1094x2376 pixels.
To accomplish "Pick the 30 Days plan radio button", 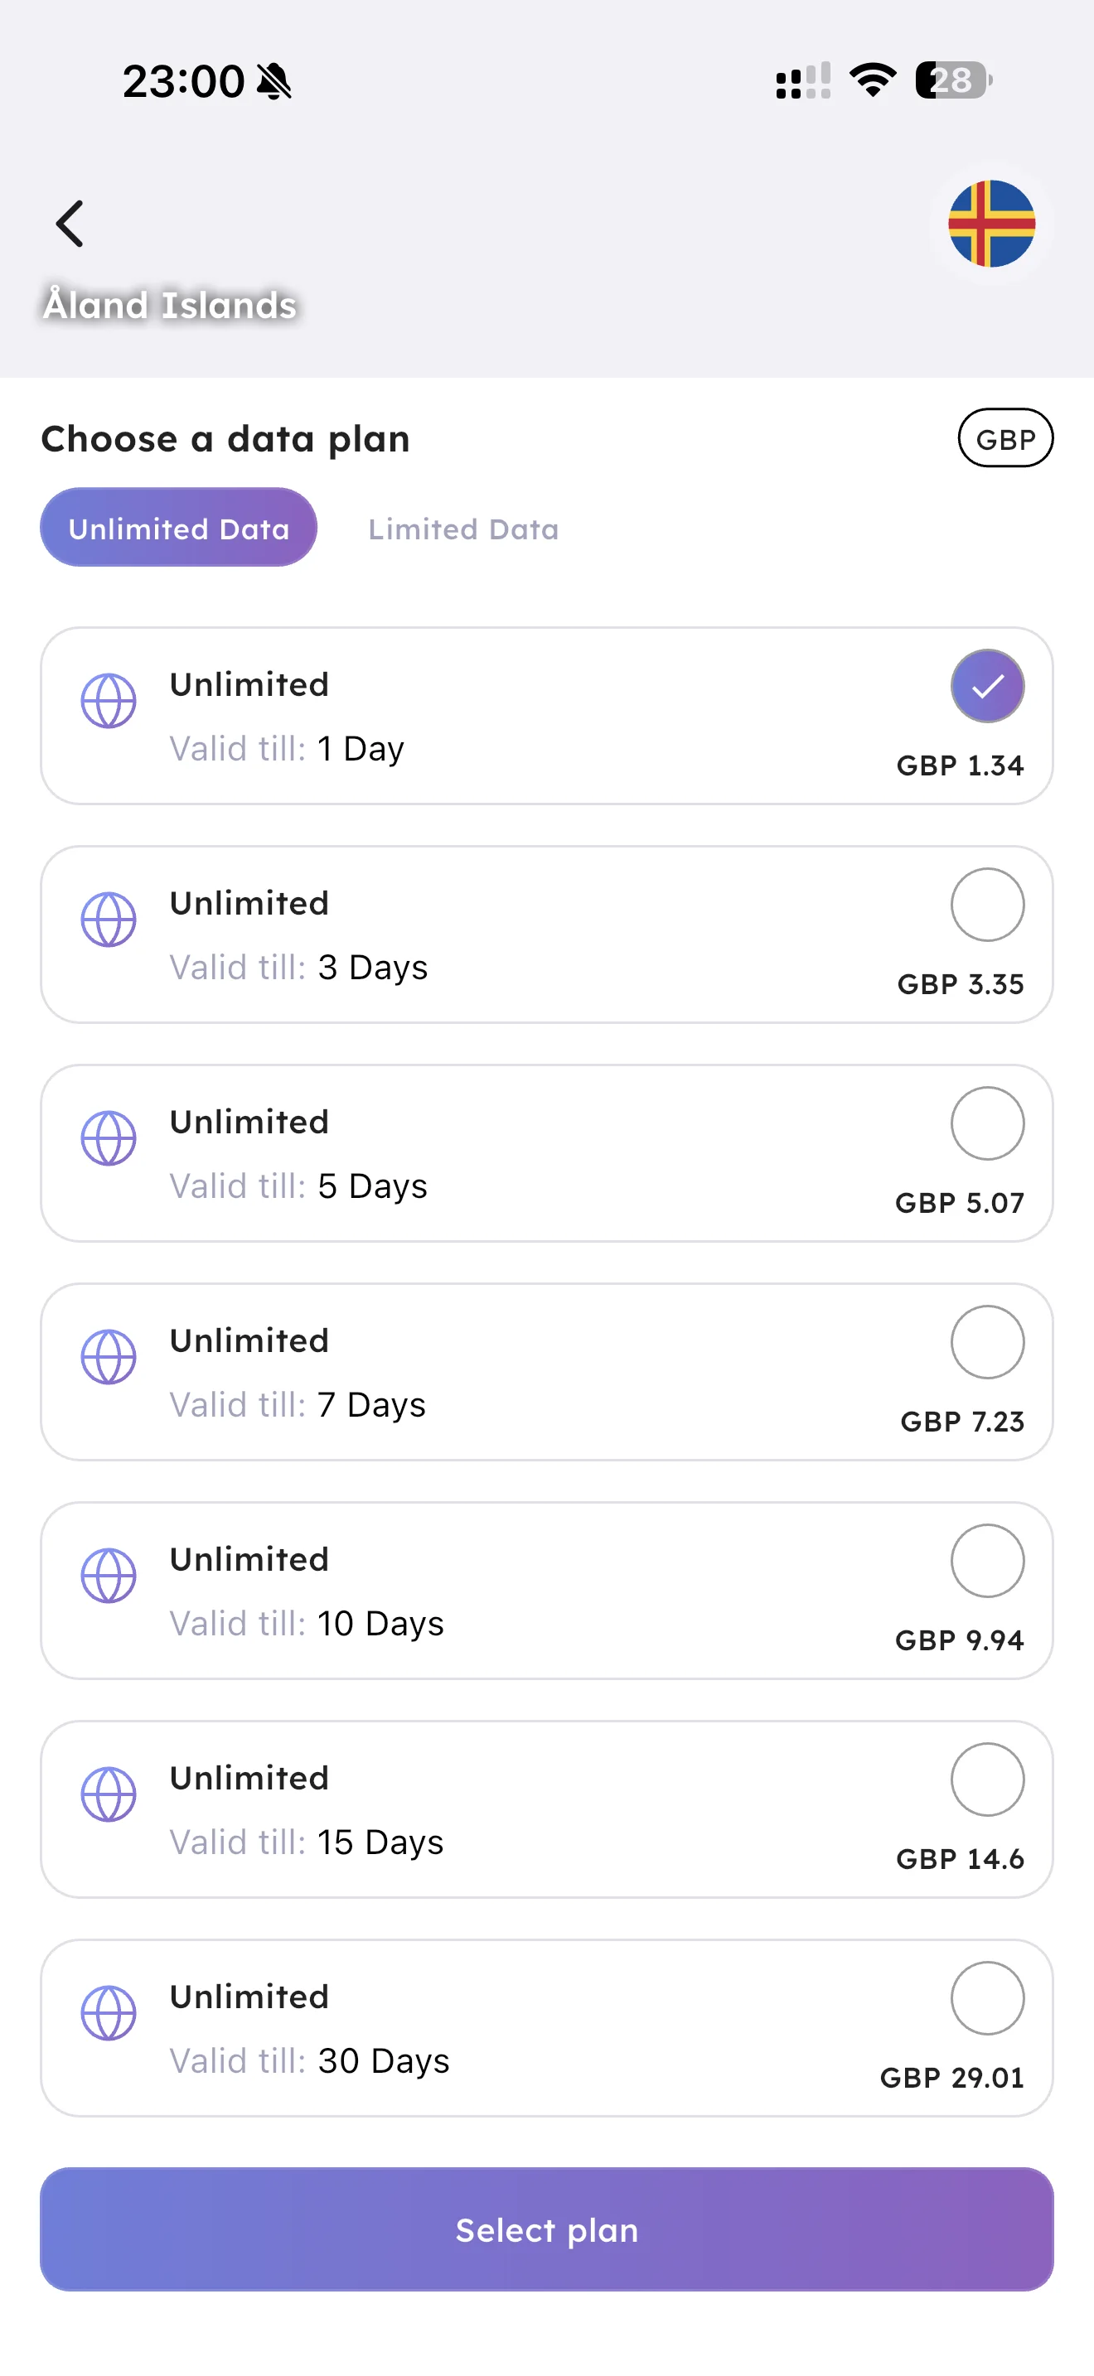I will click(987, 1998).
